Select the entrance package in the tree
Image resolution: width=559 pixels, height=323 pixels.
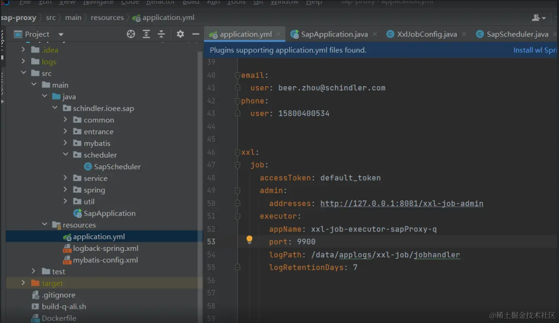click(x=98, y=131)
